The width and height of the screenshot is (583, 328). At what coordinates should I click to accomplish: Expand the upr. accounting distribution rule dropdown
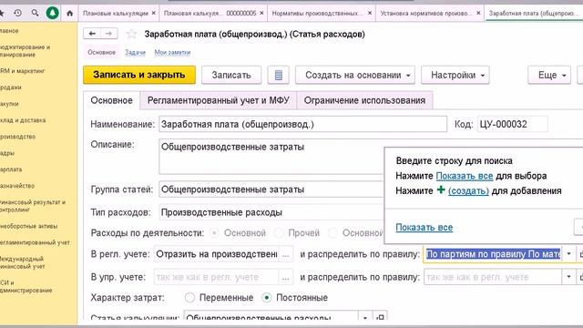(568, 277)
